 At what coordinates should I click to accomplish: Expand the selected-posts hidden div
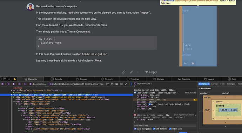coord(12,90)
